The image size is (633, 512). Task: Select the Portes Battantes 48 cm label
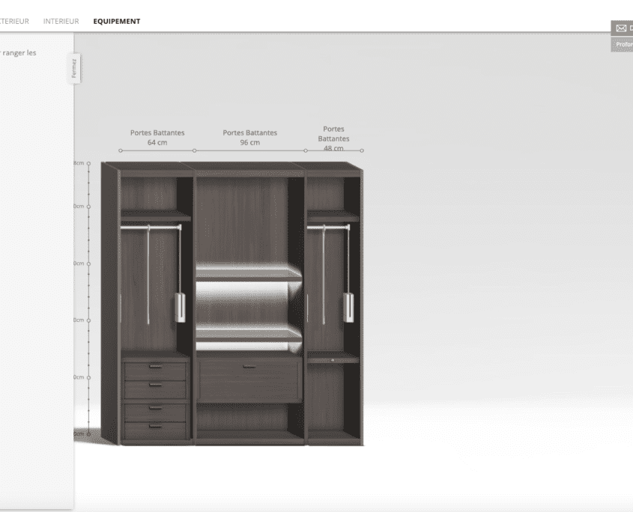point(333,138)
